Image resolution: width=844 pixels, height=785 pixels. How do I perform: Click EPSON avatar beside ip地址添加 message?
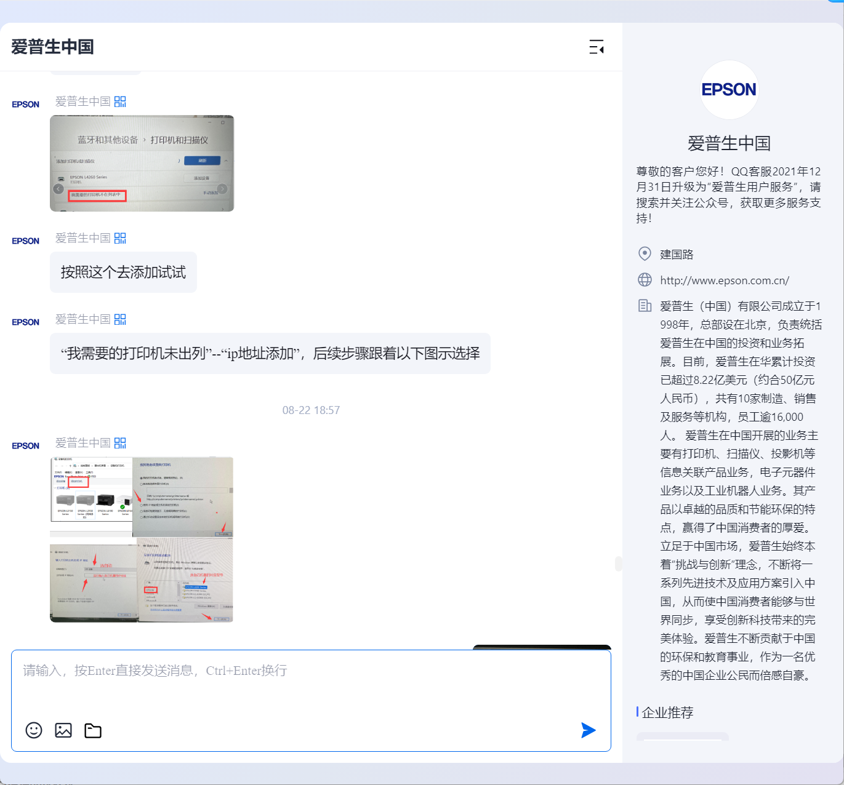(x=25, y=322)
